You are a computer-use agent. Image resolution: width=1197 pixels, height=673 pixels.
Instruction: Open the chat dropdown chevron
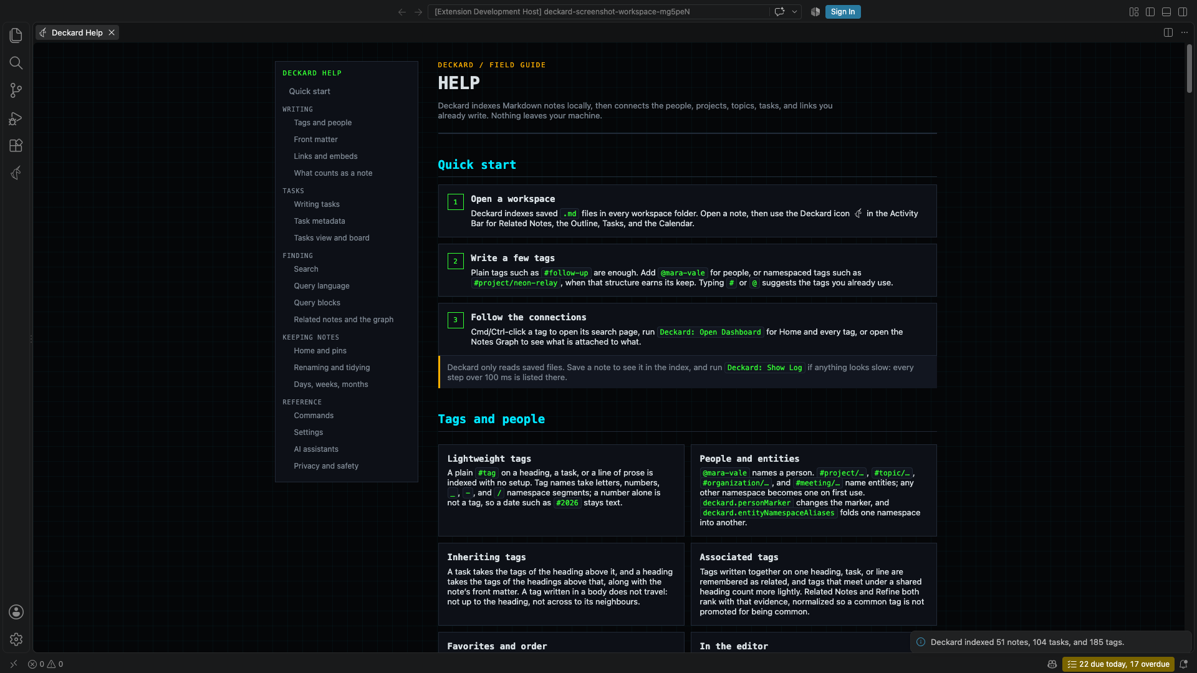pyautogui.click(x=794, y=12)
